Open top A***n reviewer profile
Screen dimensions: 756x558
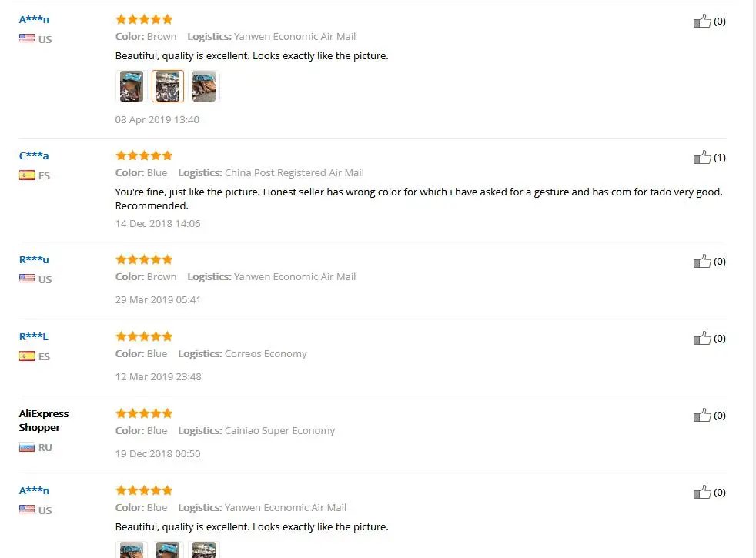34,20
